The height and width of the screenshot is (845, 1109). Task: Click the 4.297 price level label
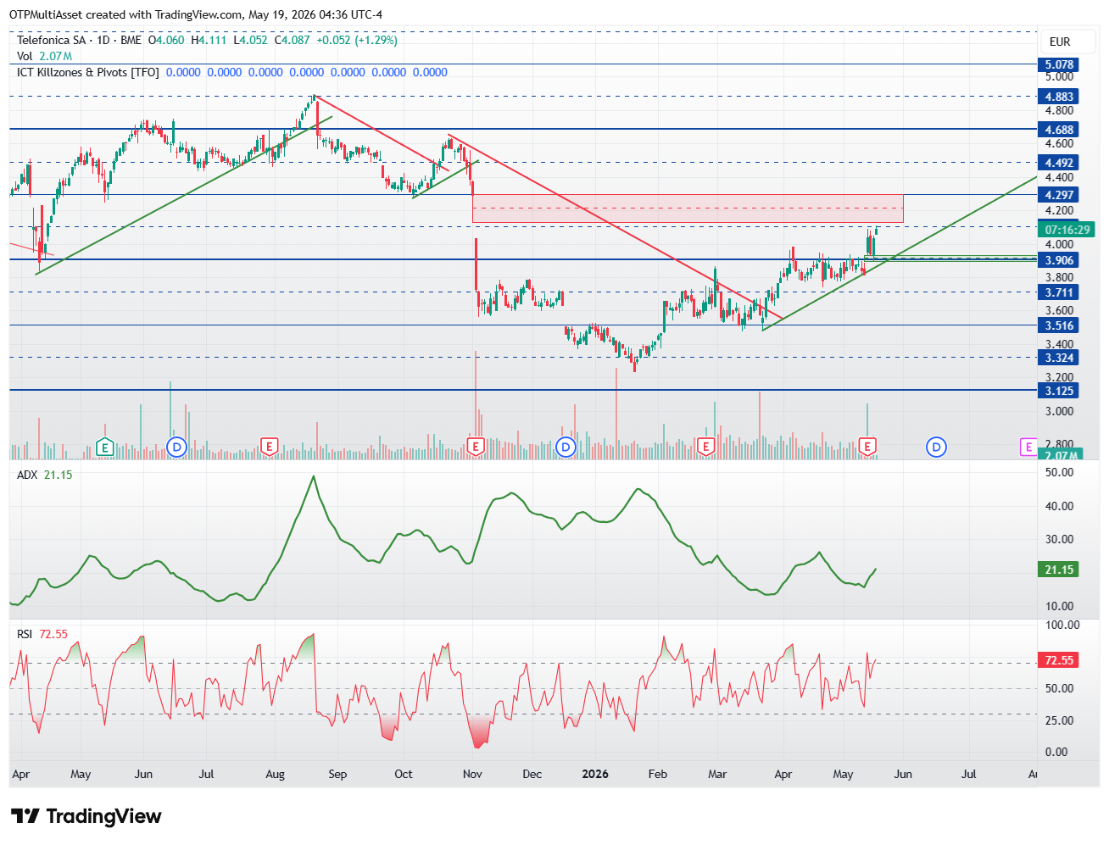(1059, 195)
